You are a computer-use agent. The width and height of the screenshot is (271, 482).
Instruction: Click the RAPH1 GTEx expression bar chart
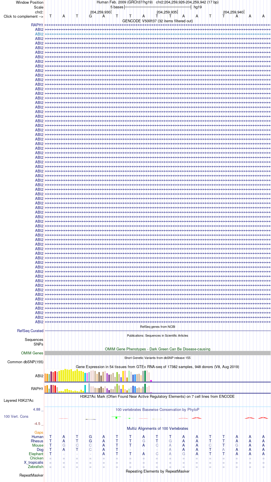click(98, 388)
